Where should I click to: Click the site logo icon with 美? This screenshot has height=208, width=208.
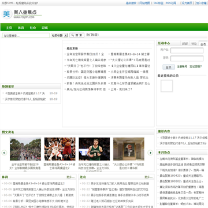point(7,14)
